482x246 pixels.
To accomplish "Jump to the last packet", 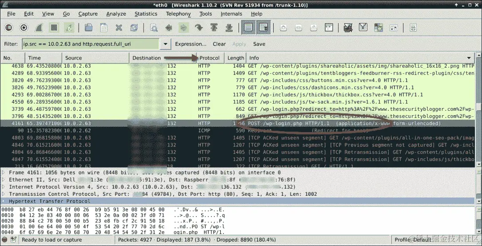I will coord(229,28).
